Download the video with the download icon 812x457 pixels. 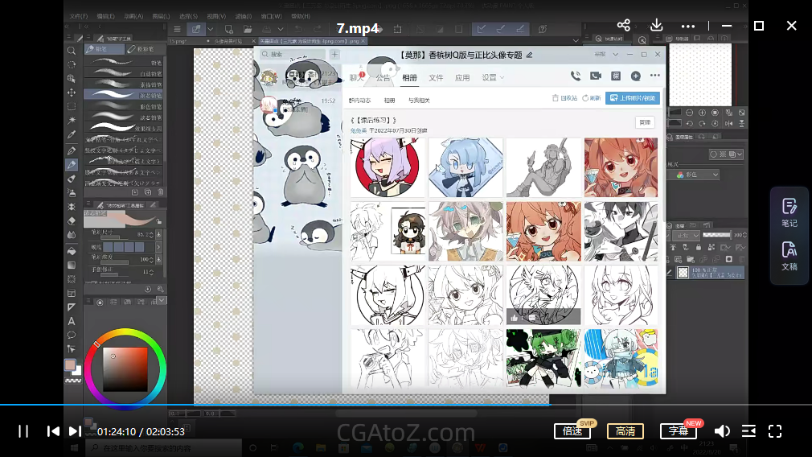pyautogui.click(x=656, y=26)
